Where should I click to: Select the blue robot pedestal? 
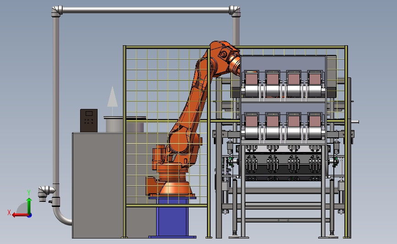tap(172, 217)
